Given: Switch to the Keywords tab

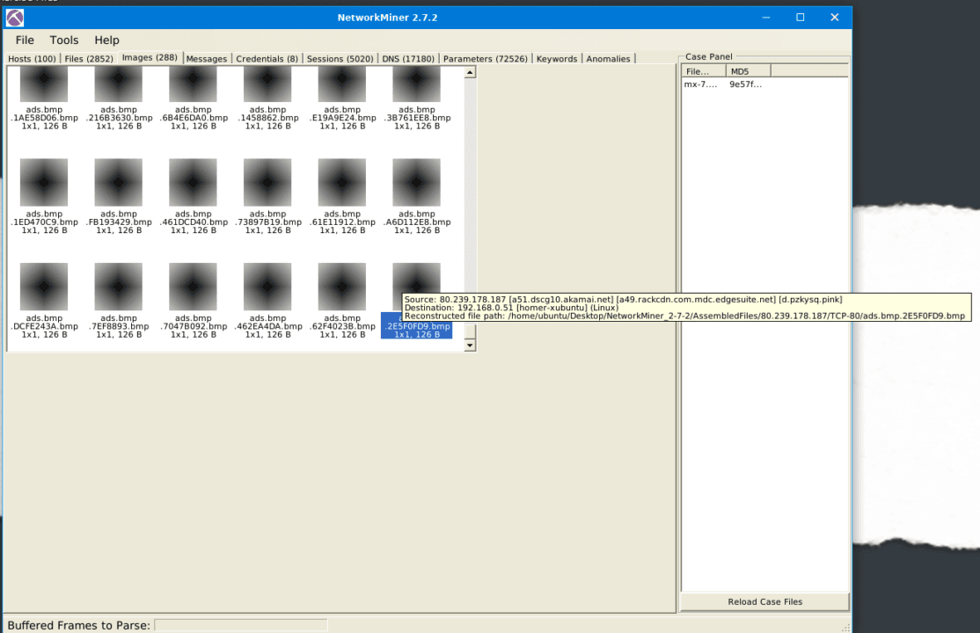Looking at the screenshot, I should 557,58.
